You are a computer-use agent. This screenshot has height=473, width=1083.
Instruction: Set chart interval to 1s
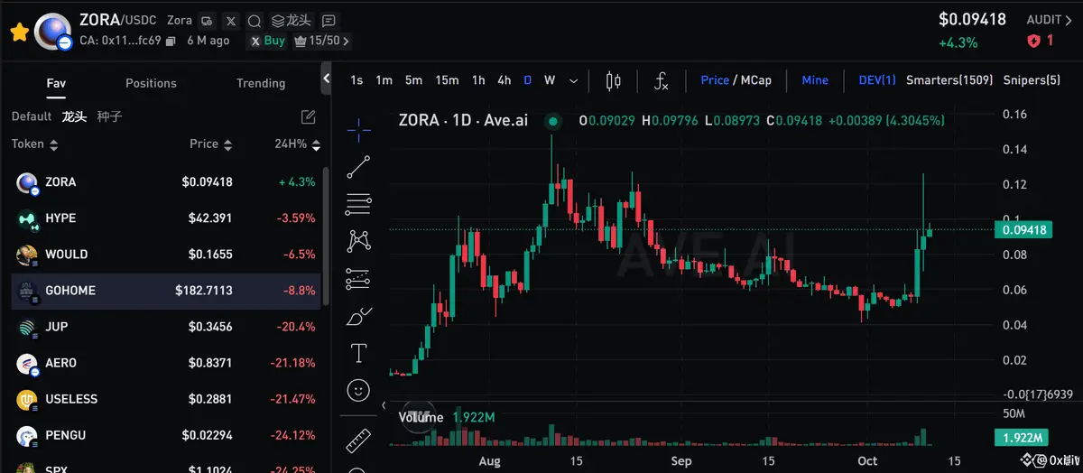click(x=356, y=80)
